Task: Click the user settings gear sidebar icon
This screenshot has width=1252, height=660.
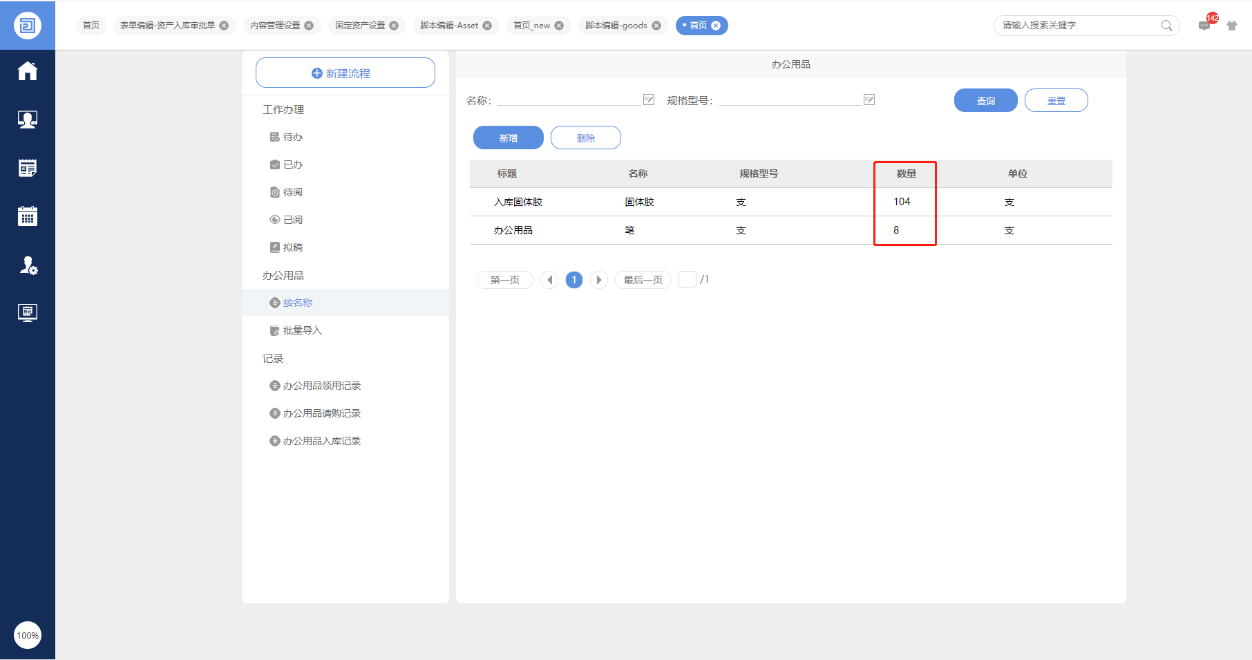Action: 28,265
